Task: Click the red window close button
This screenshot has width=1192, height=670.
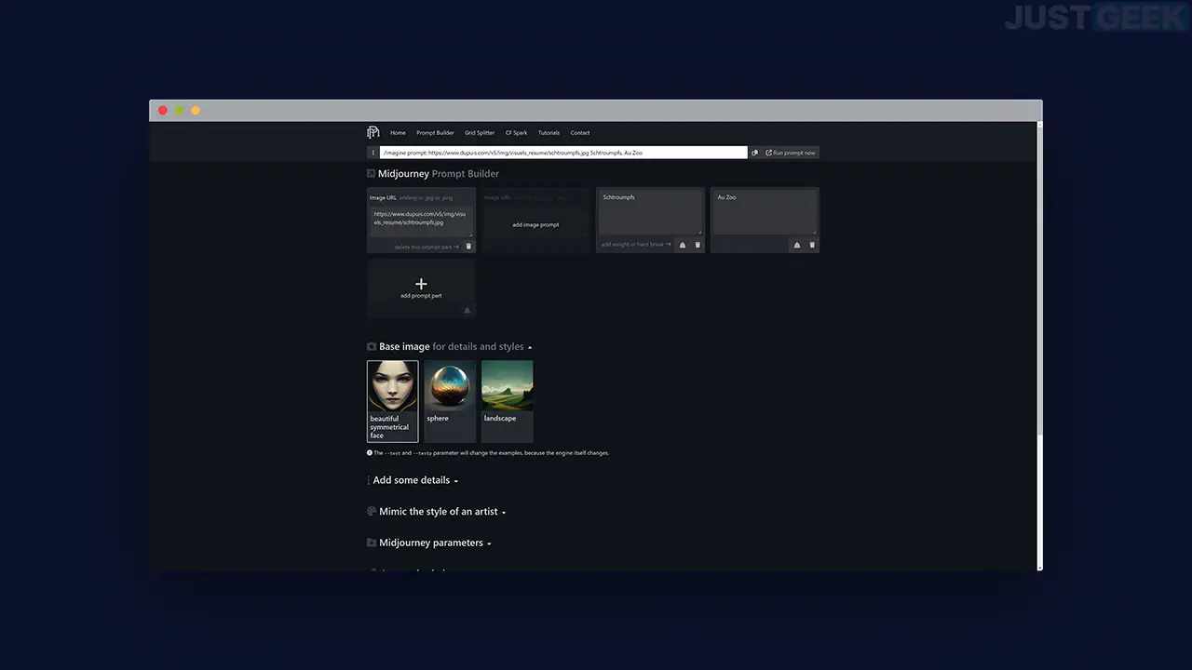Action: (163, 111)
